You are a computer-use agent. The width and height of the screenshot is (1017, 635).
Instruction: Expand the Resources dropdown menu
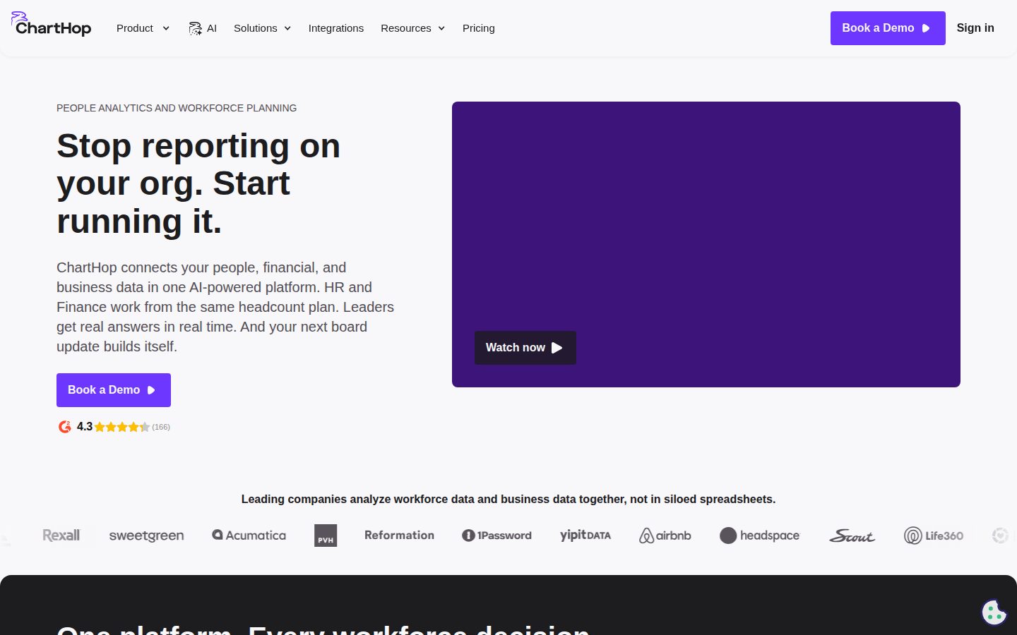tap(413, 28)
